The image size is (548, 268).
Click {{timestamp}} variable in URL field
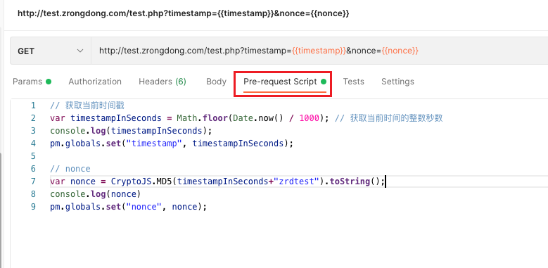point(319,51)
